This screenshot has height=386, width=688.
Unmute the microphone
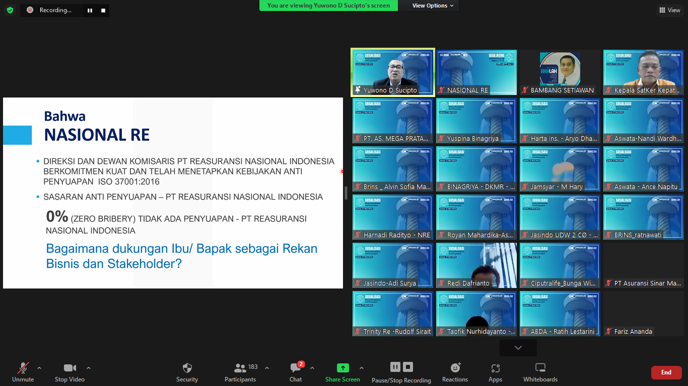coord(23,372)
